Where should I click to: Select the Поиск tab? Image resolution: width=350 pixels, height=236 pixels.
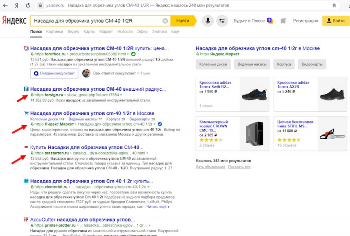click(x=36, y=31)
